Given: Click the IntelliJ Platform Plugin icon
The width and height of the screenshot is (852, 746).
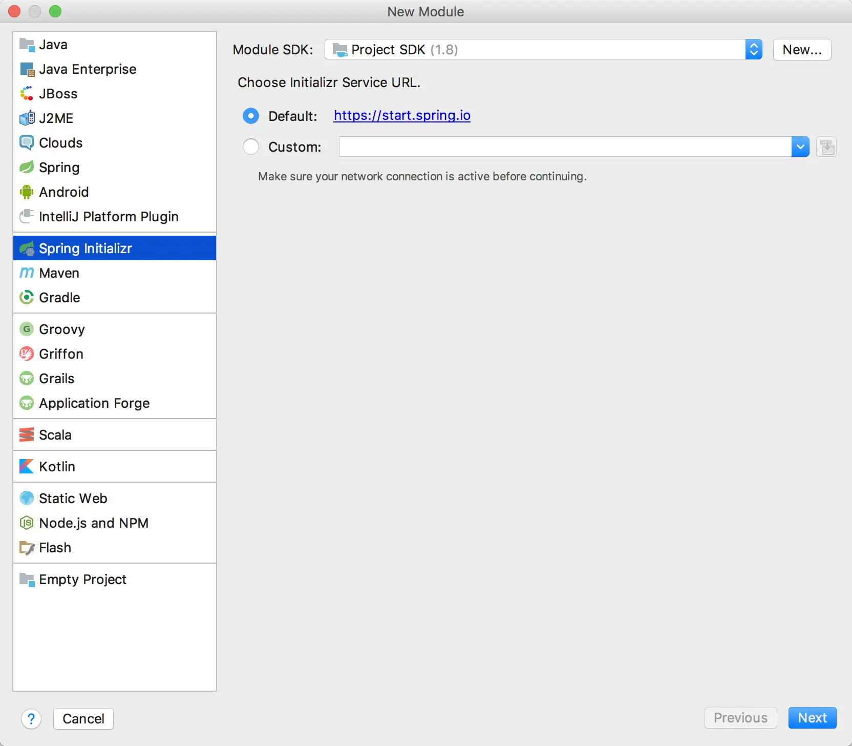Looking at the screenshot, I should (27, 217).
